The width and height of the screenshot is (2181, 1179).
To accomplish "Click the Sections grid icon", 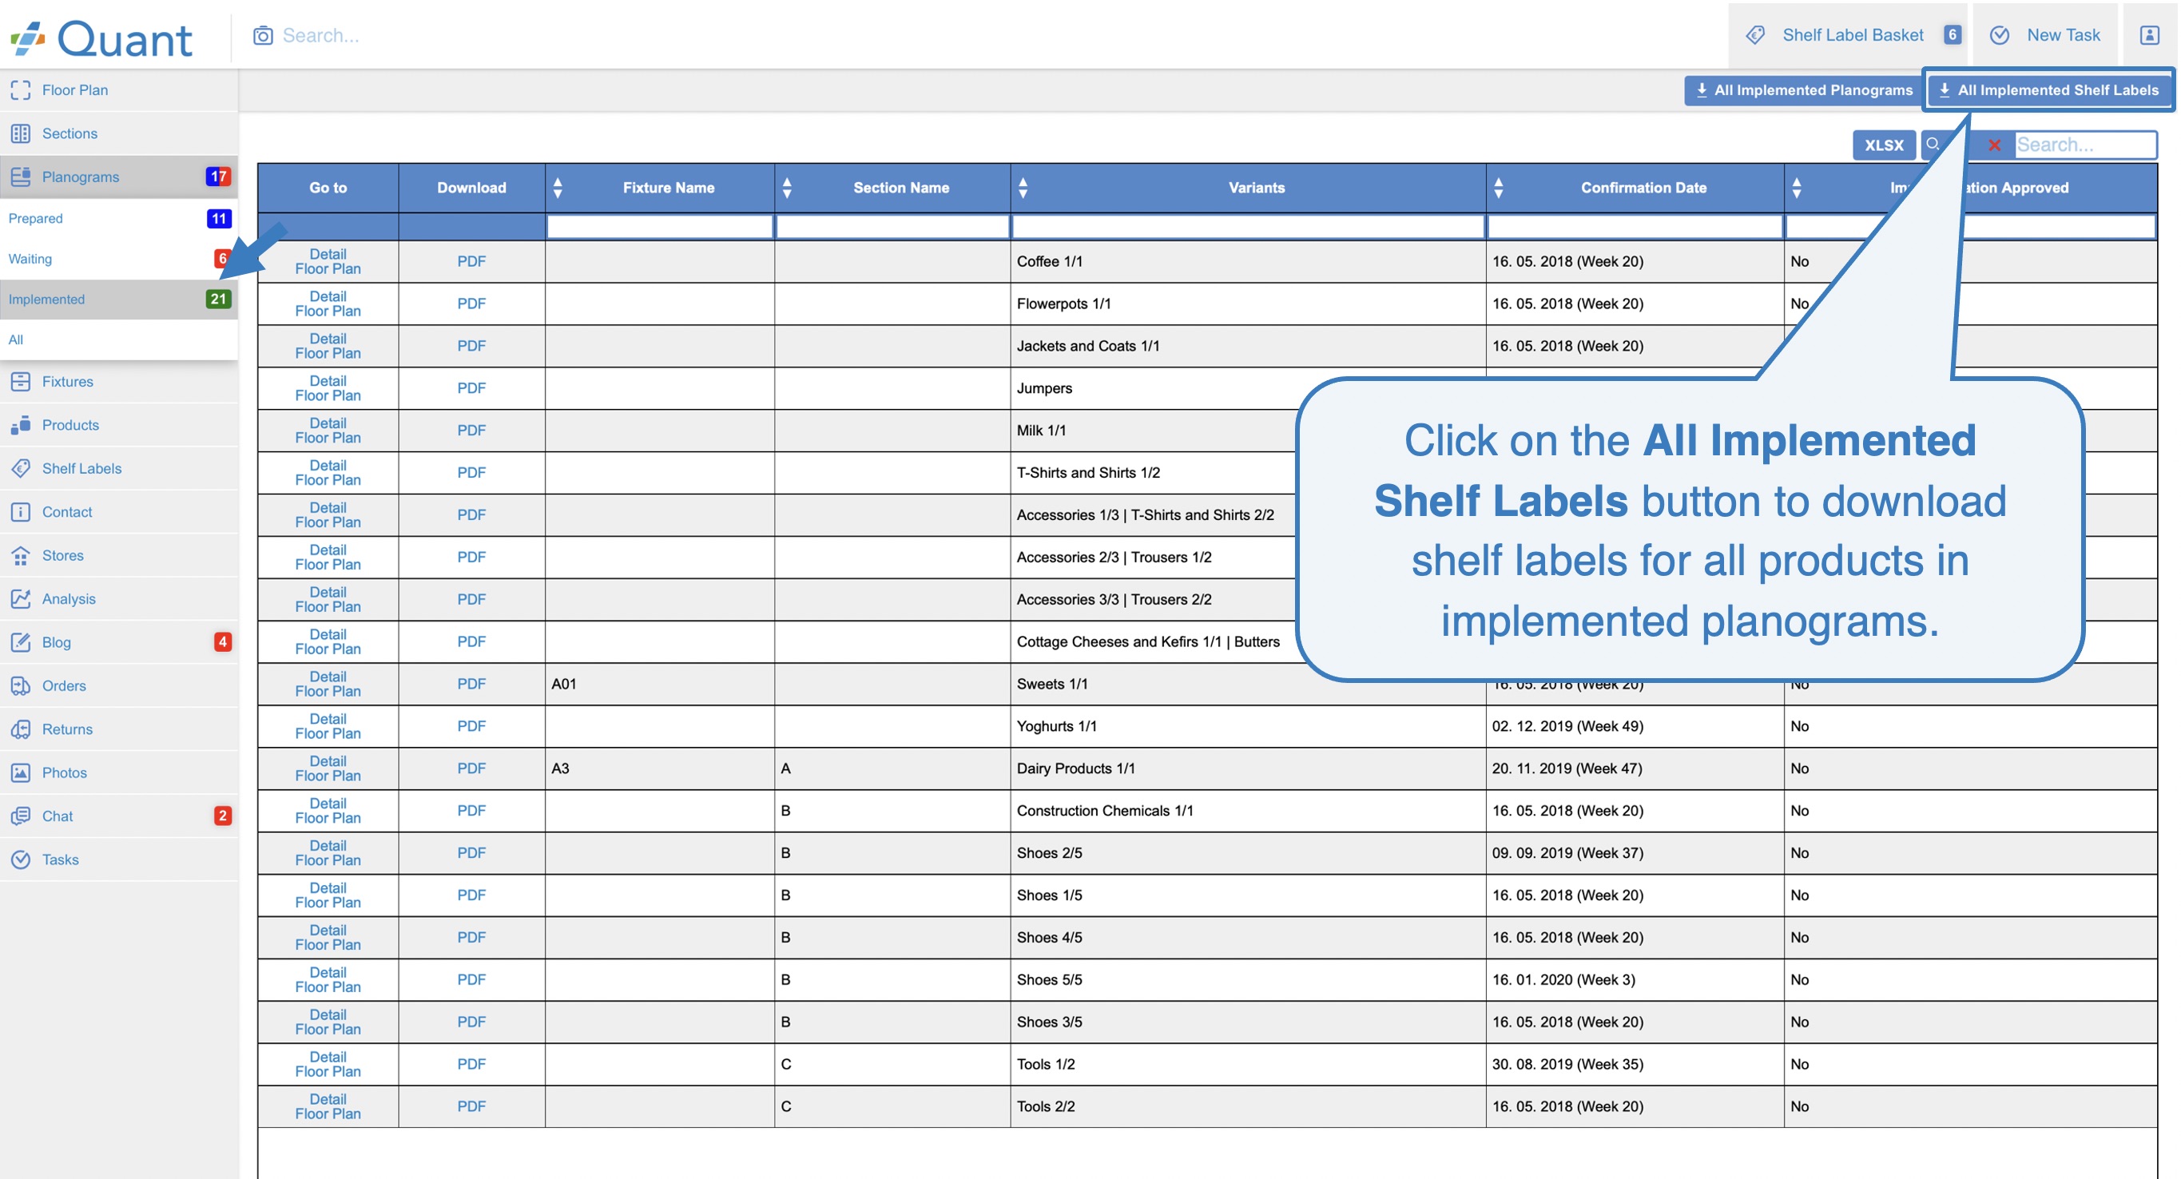I will coord(21,133).
